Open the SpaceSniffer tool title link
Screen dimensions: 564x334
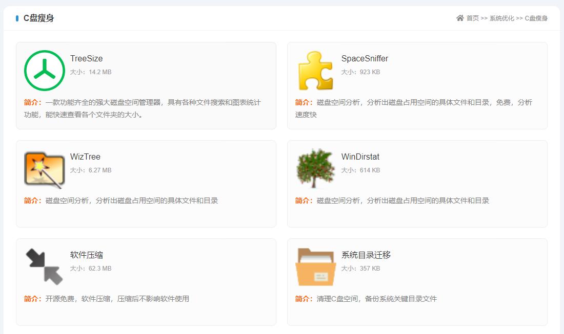tap(364, 58)
